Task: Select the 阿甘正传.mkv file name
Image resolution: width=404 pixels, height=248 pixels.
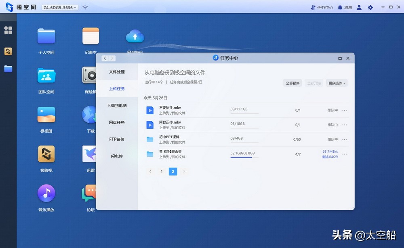Action: click(x=170, y=122)
